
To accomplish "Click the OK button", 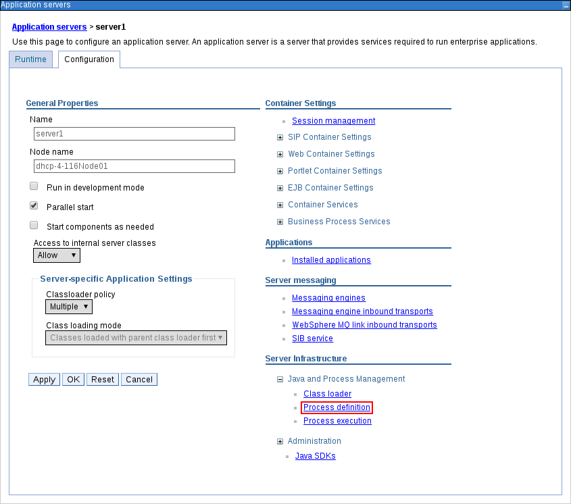I will [73, 380].
